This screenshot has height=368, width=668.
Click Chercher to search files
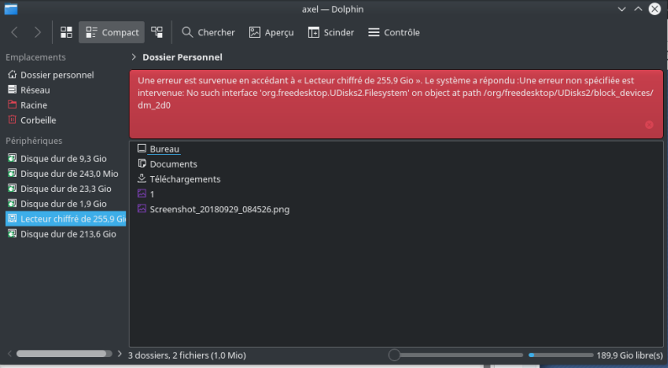(208, 33)
